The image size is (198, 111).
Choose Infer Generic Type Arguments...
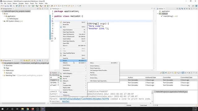[103, 81]
